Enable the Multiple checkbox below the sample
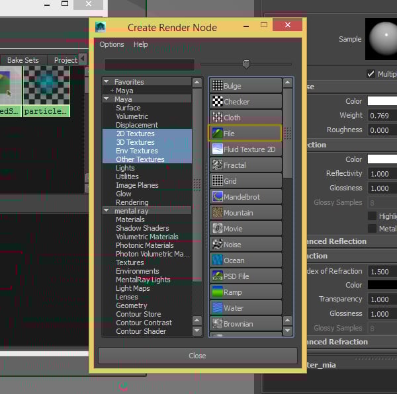Image resolution: width=397 pixels, height=394 pixels. pos(371,74)
